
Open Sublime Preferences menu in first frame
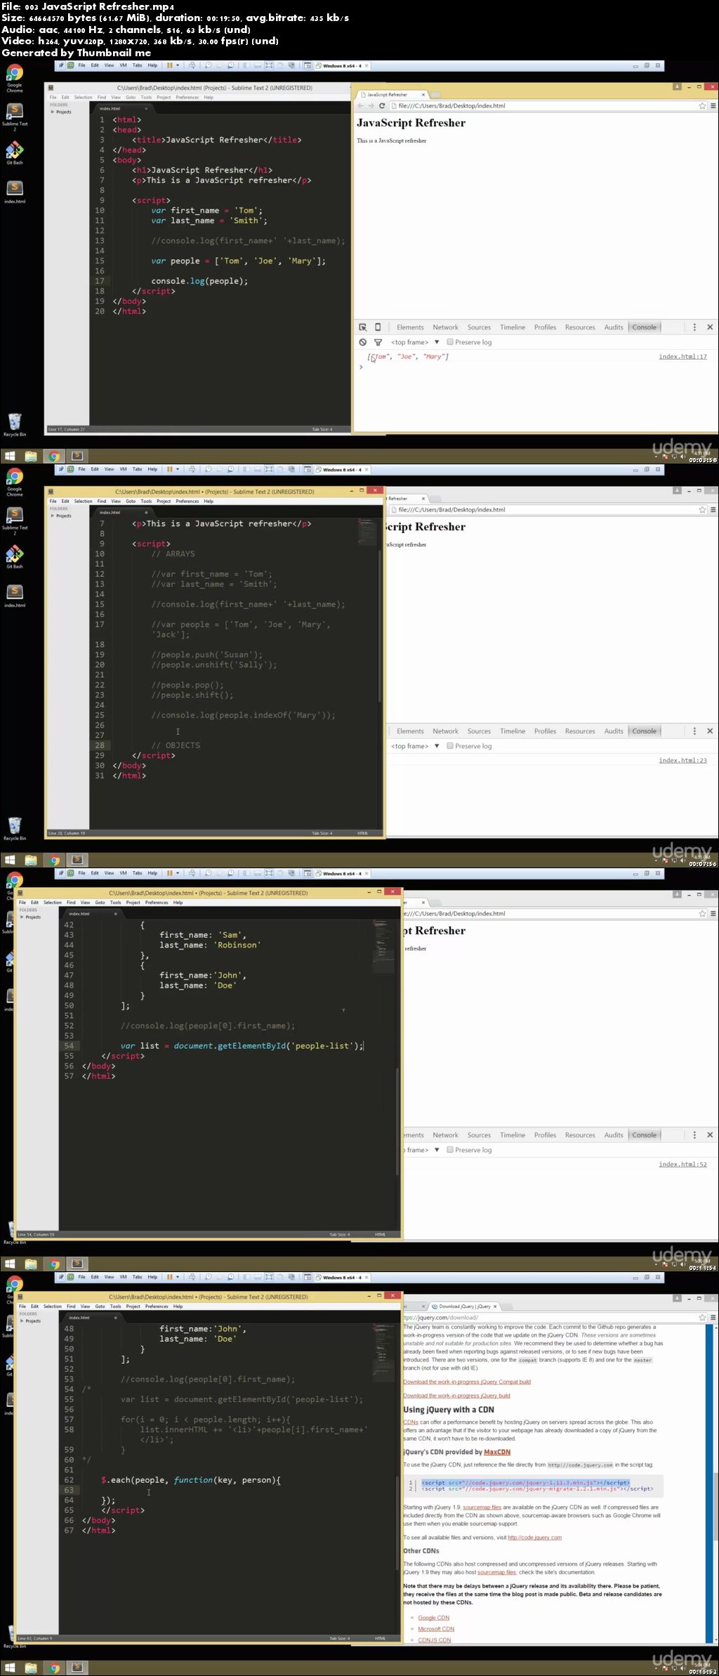coord(187,98)
